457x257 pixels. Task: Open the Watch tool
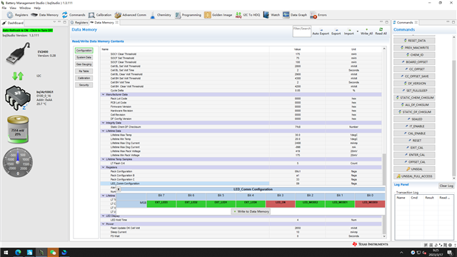pos(271,15)
